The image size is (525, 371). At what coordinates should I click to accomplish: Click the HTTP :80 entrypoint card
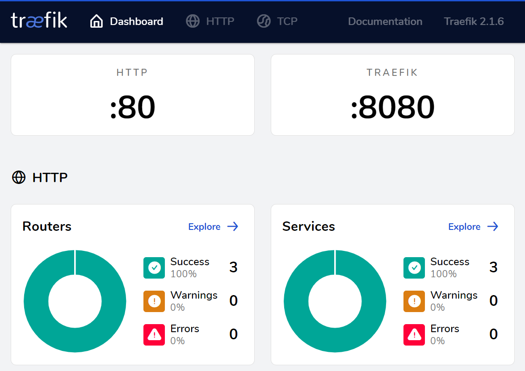[x=132, y=95]
